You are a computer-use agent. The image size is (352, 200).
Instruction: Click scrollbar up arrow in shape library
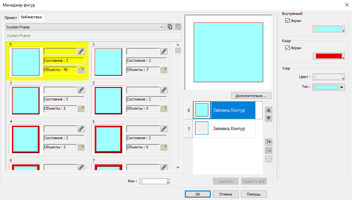pyautogui.click(x=178, y=45)
